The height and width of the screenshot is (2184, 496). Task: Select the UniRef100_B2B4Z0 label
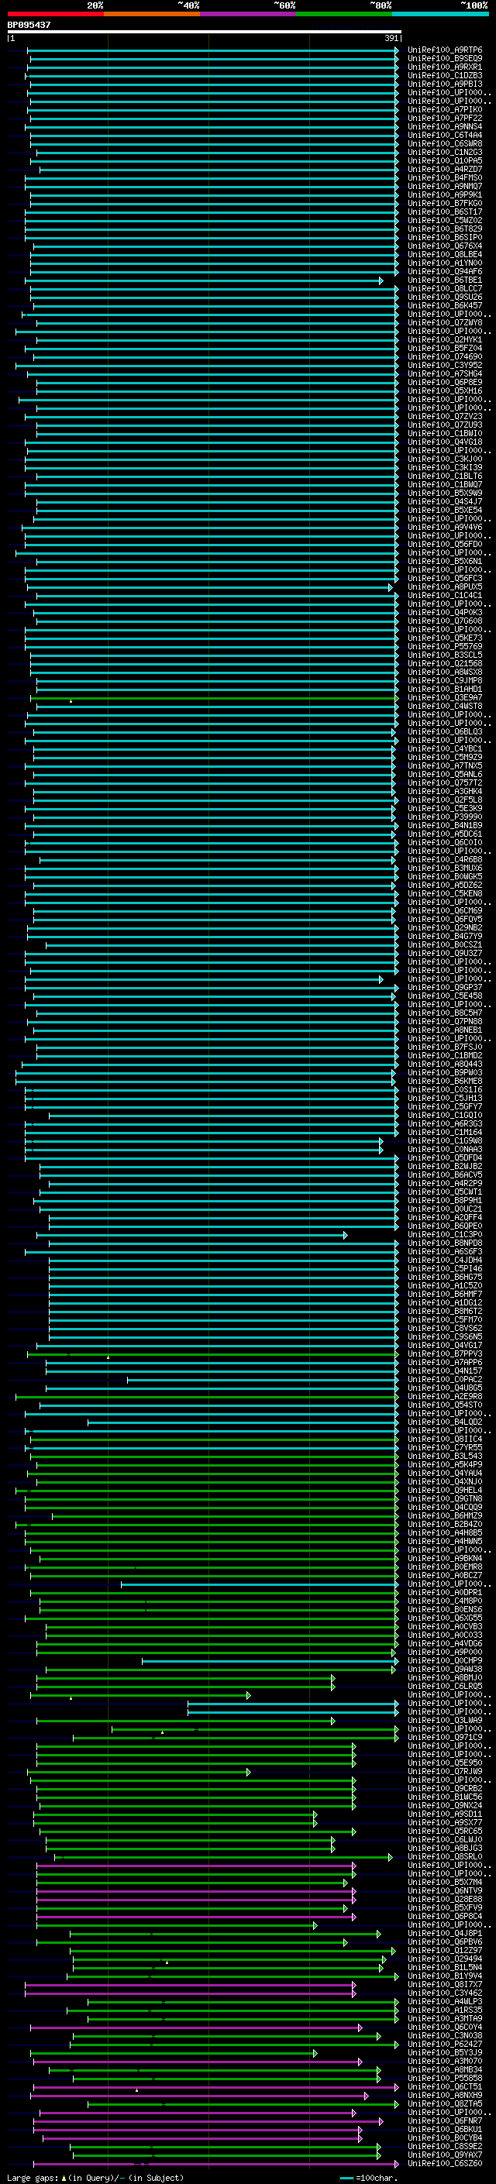tap(445, 1525)
